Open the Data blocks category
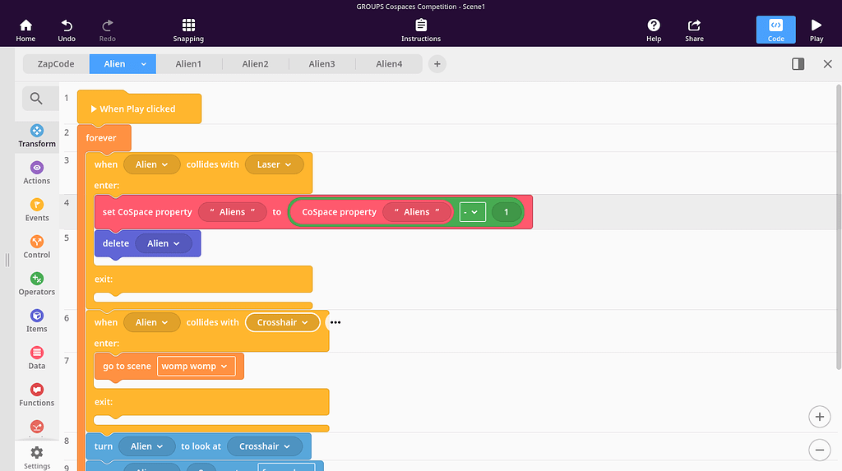Image resolution: width=842 pixels, height=471 pixels. 37,358
